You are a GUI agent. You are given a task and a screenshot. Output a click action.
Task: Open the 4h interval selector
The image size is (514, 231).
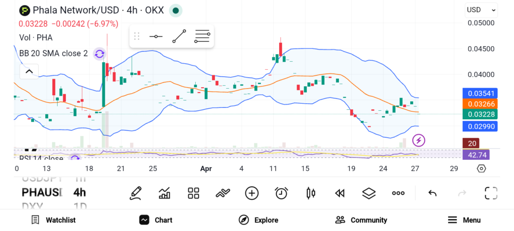[79, 192]
